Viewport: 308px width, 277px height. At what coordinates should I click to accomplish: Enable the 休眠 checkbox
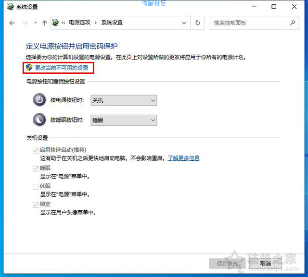click(x=36, y=186)
